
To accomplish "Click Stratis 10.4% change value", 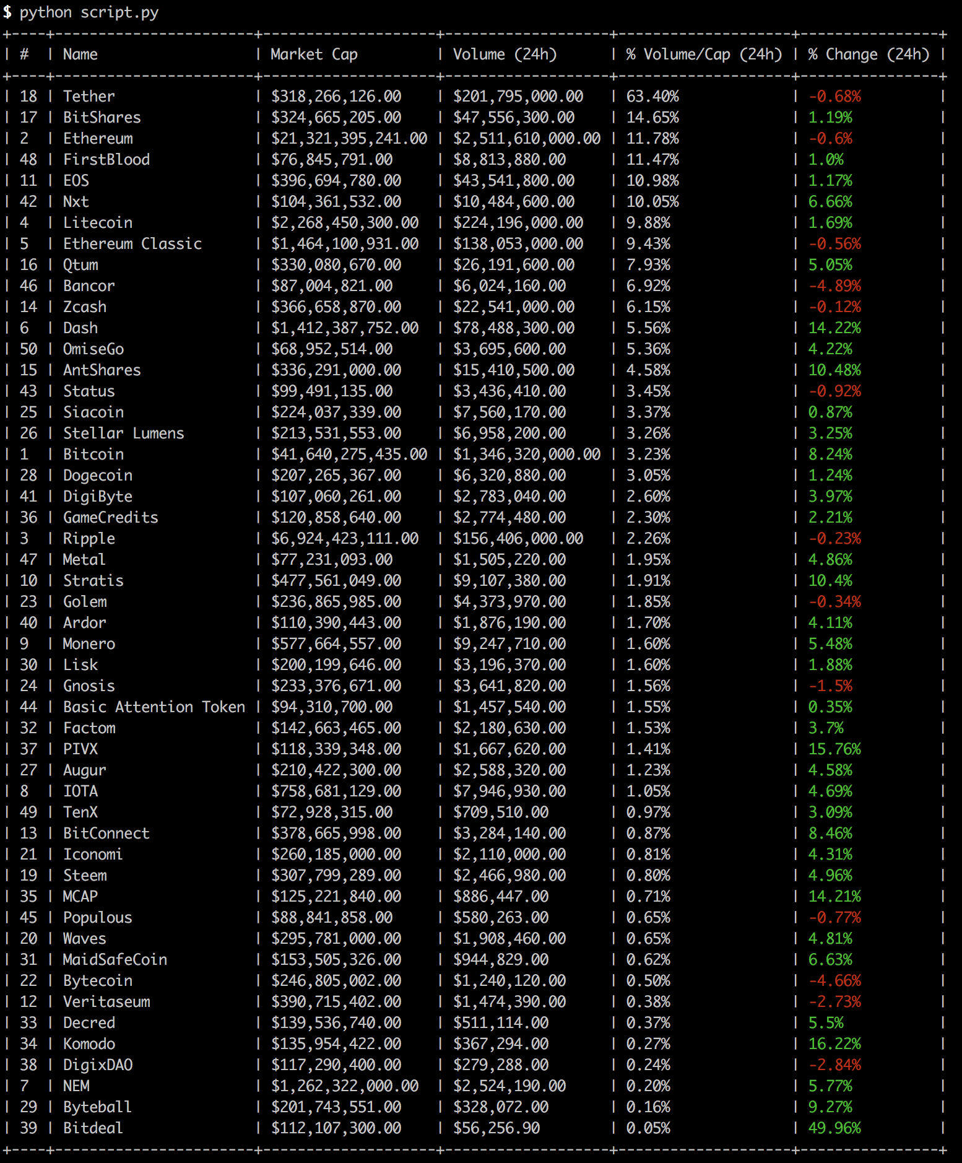I will (830, 581).
